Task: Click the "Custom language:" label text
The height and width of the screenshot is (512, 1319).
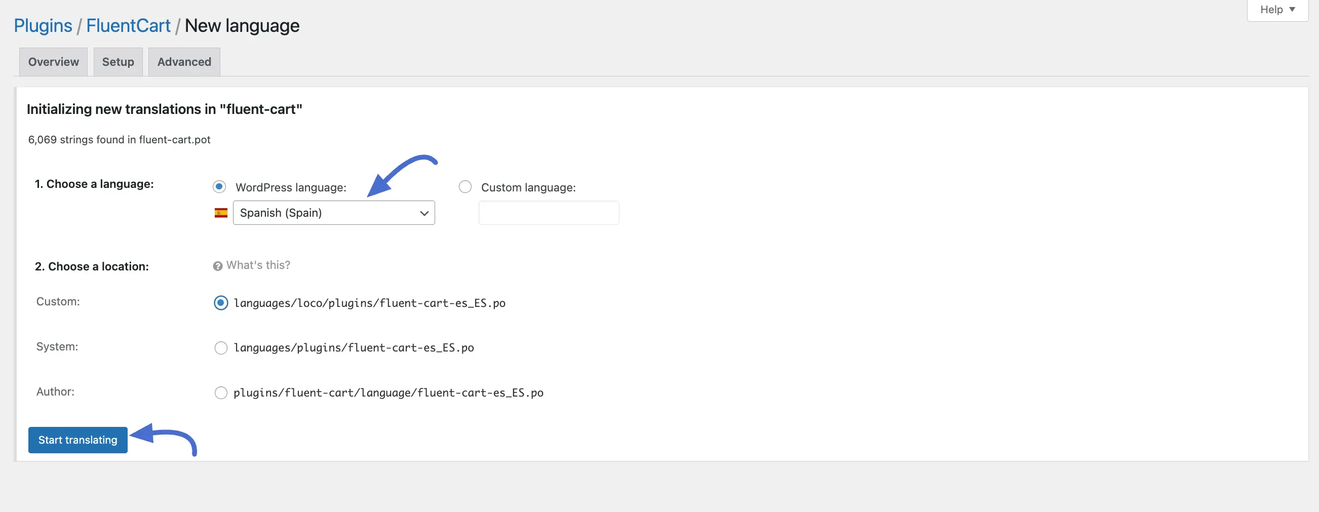Action: point(528,187)
